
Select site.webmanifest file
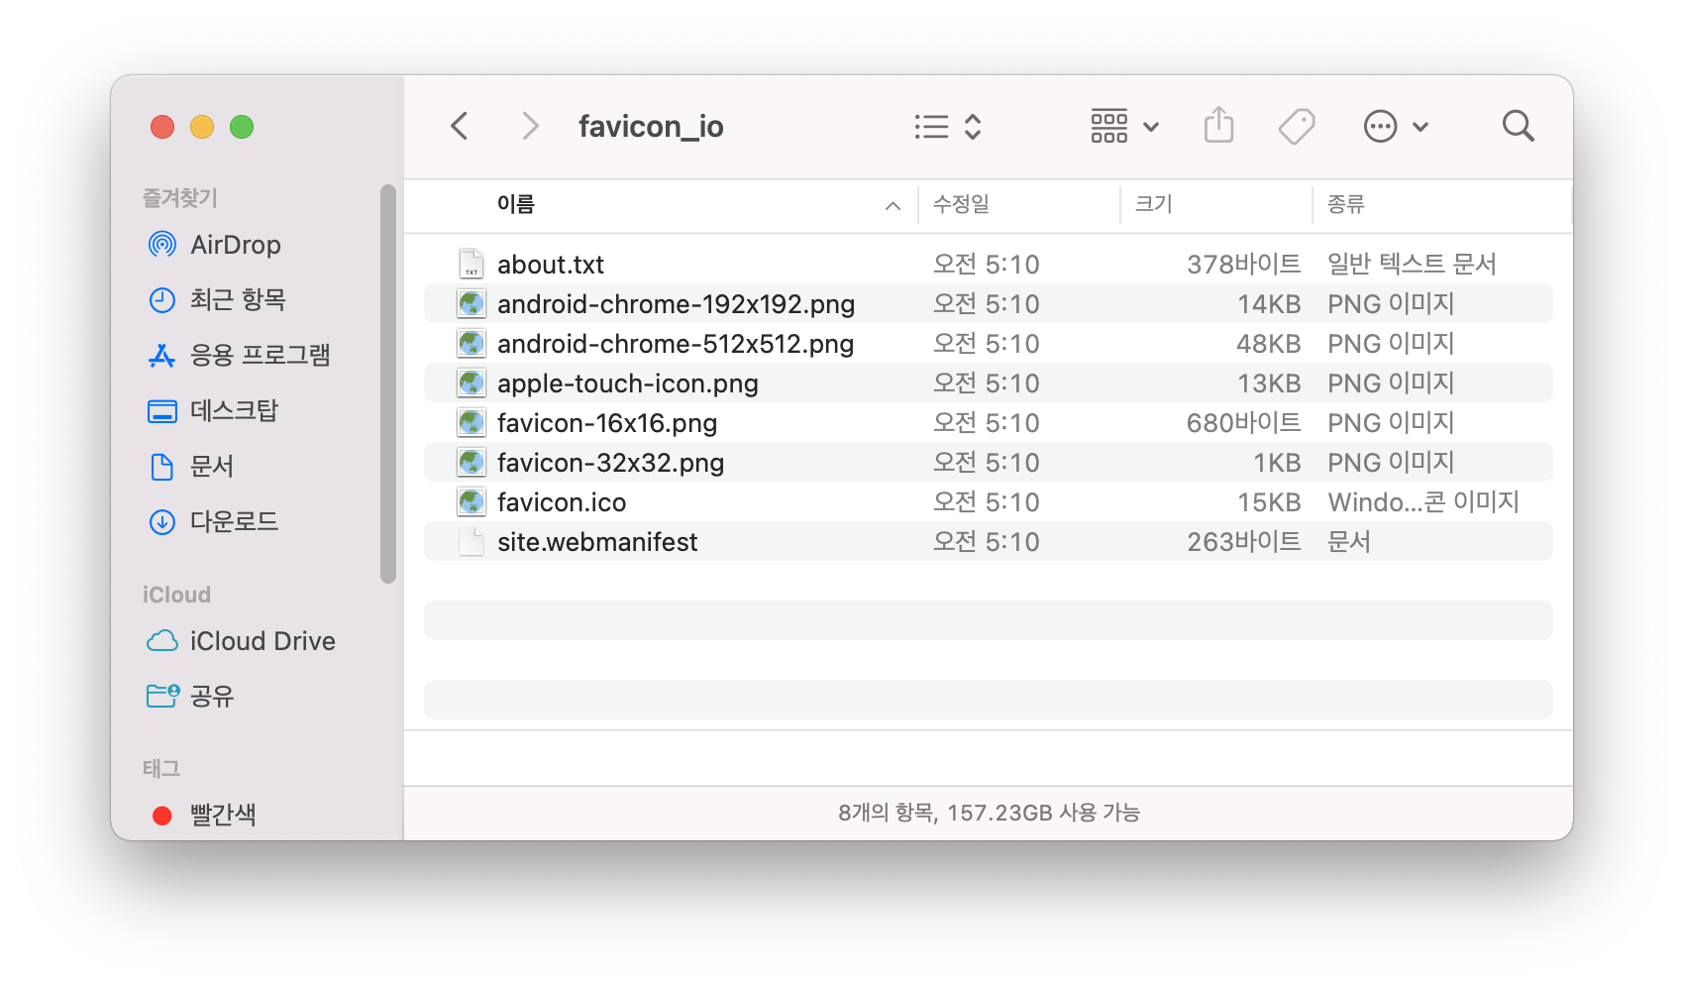click(x=988, y=541)
